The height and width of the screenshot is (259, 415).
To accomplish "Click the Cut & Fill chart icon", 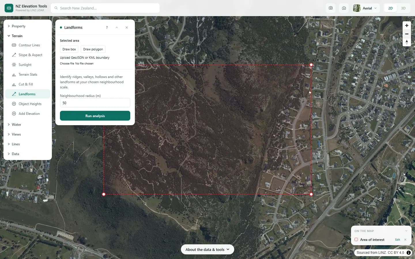I will [x=14, y=85].
